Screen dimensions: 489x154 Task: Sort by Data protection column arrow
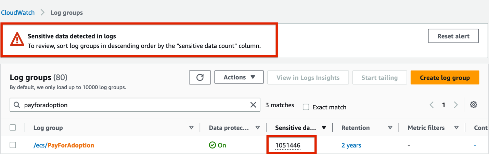click(x=258, y=128)
